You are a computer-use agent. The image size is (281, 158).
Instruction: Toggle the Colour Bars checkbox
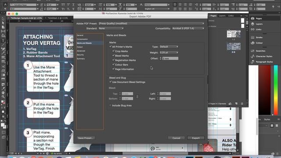tap(113, 65)
